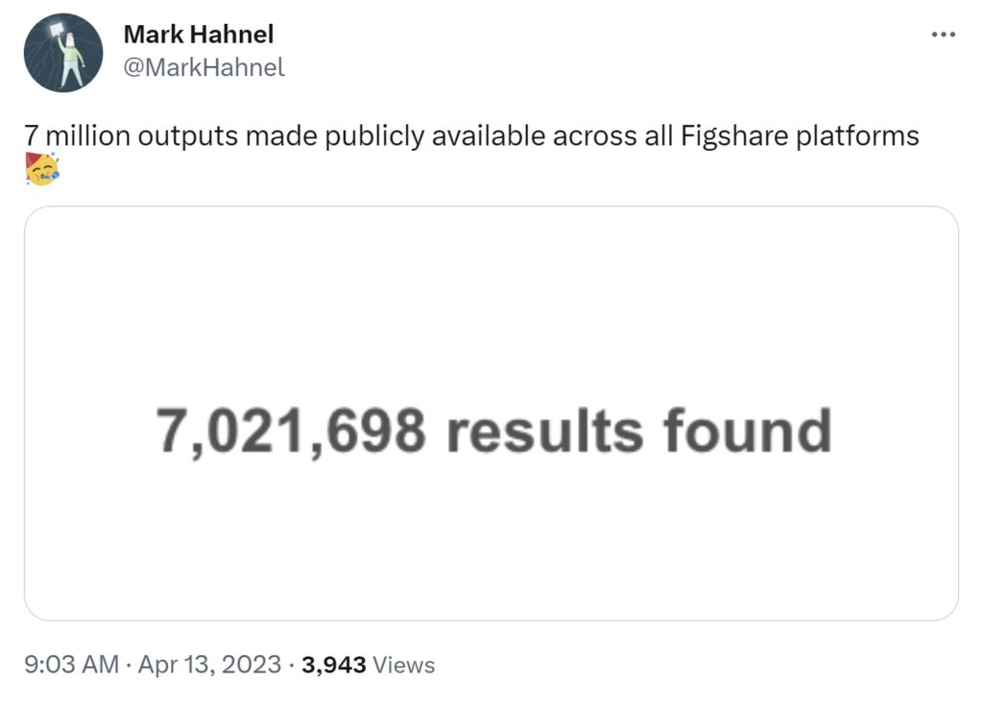Image resolution: width=983 pixels, height=704 pixels.
Task: Click the word "found" in the image
Action: [x=747, y=431]
